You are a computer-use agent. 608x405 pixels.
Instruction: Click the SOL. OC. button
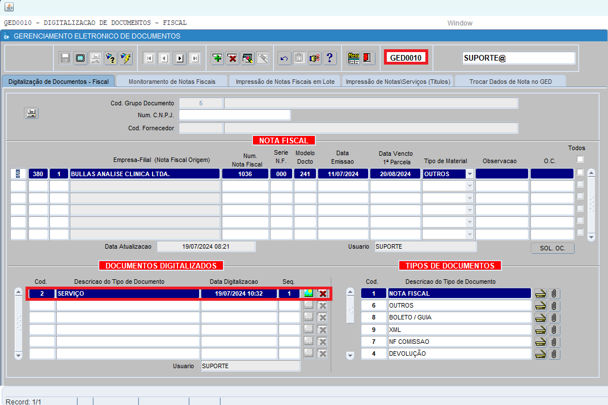pos(552,248)
